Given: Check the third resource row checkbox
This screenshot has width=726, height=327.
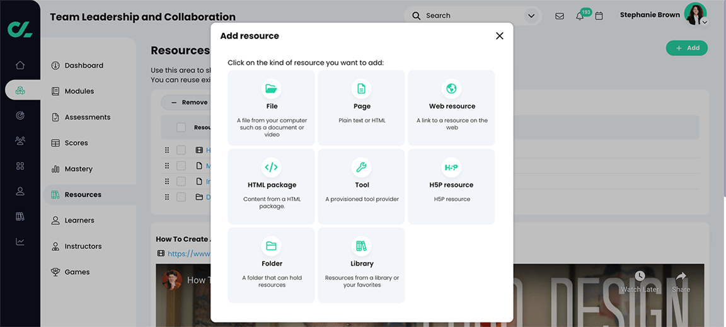Looking at the screenshot, I should (181, 181).
